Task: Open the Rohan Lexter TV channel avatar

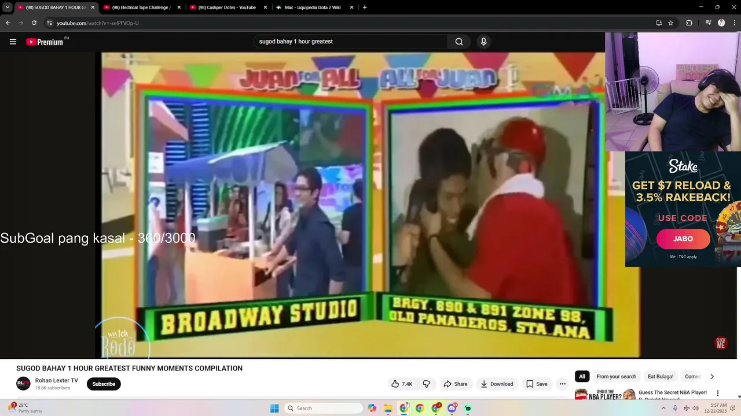Action: [23, 384]
